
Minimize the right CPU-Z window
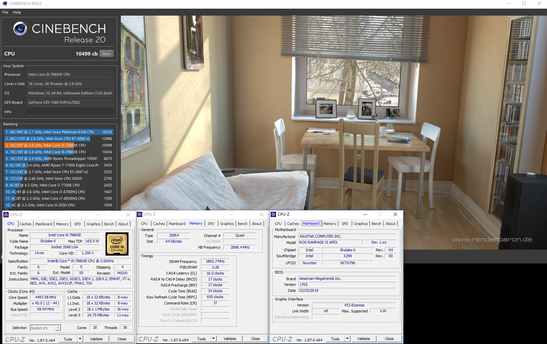365,214
